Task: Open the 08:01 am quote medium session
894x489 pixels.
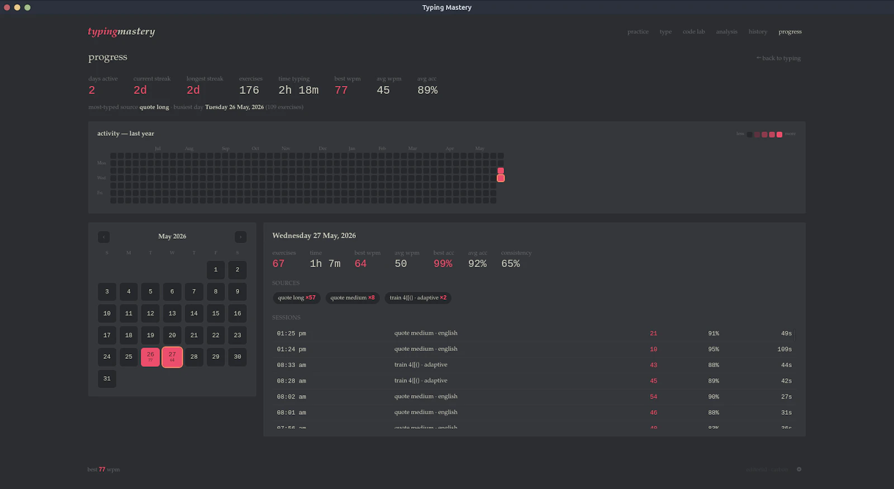Action: click(x=534, y=412)
